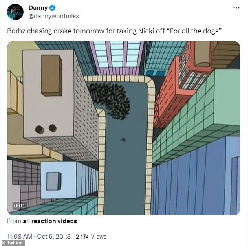Open the @dannywontmiss handle link
The image size is (249, 246).
pyautogui.click(x=54, y=16)
